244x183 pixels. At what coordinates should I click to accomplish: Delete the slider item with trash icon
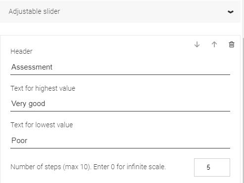(x=232, y=44)
